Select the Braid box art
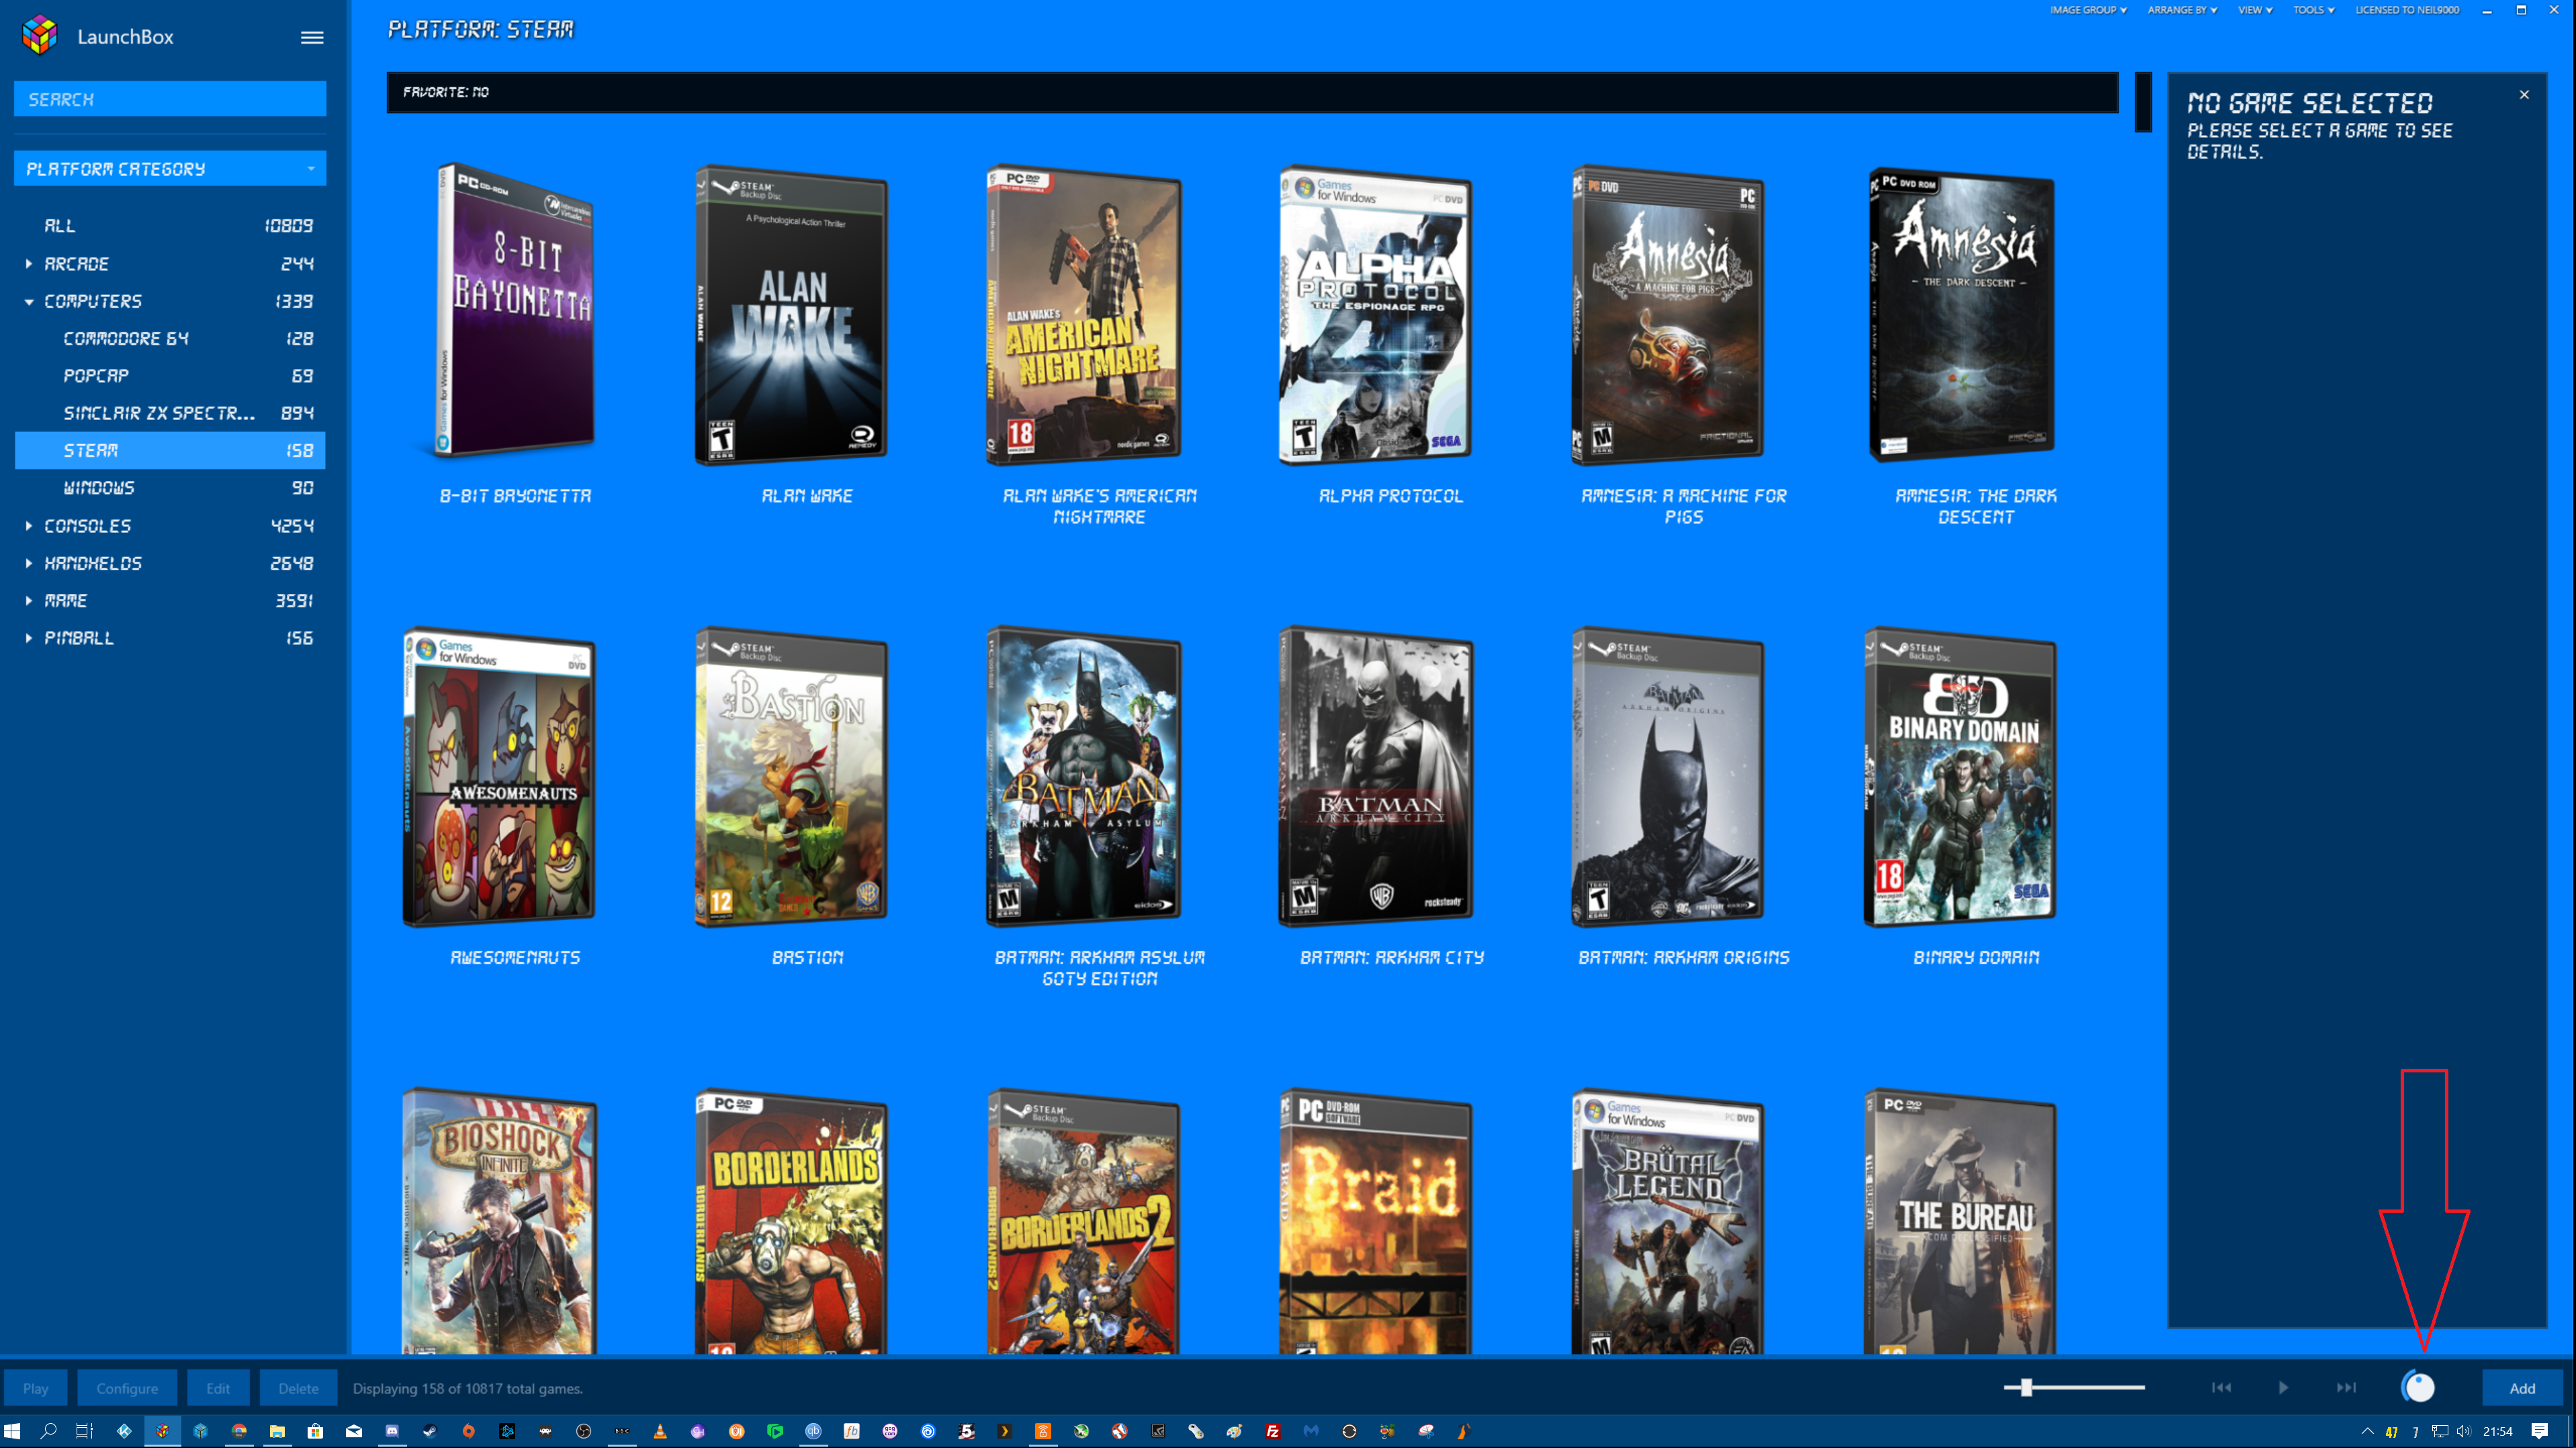 pos(1375,1222)
